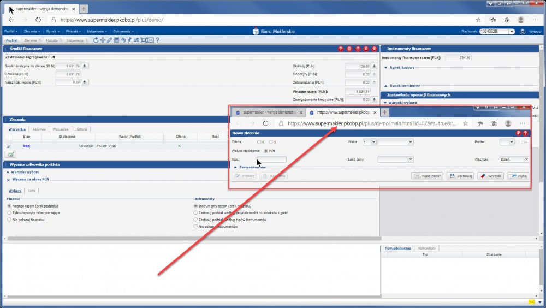Click the red refresh icon on Środki finansowe header
Viewport: 546px width, 308px height.
click(x=358, y=49)
